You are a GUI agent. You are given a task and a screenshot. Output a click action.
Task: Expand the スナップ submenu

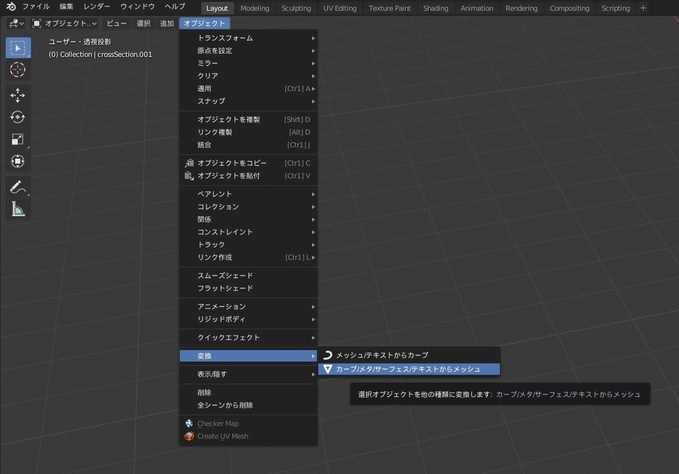[x=249, y=100]
